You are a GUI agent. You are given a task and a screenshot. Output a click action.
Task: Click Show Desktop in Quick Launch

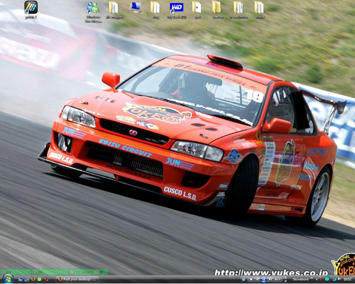[x=27, y=279]
